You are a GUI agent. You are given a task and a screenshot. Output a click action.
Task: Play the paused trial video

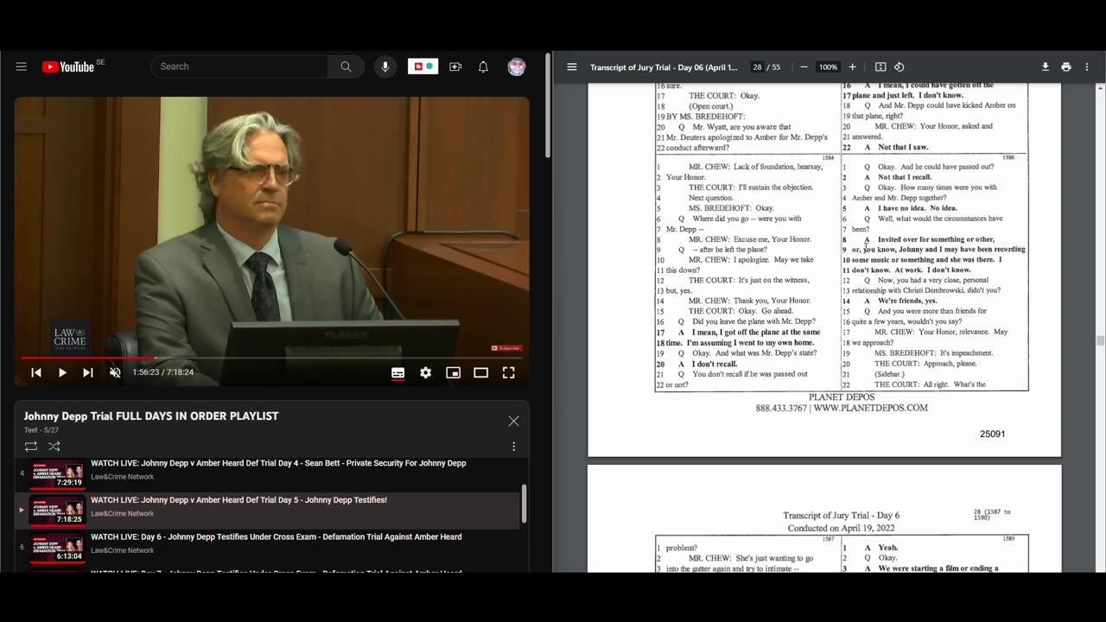pos(62,372)
